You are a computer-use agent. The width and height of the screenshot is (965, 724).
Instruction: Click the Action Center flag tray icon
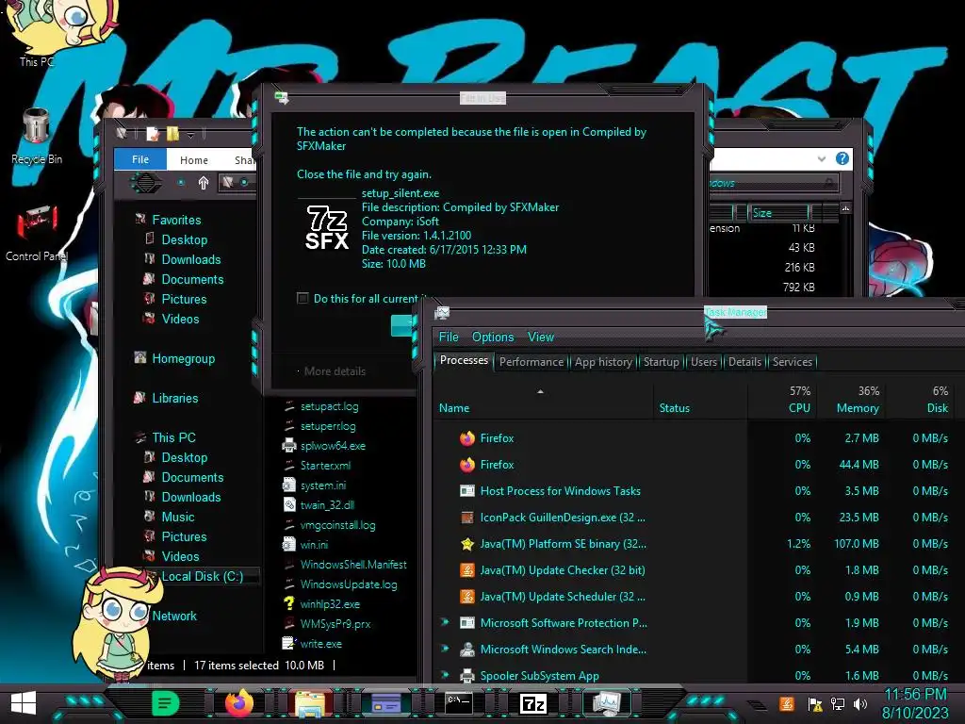point(814,704)
